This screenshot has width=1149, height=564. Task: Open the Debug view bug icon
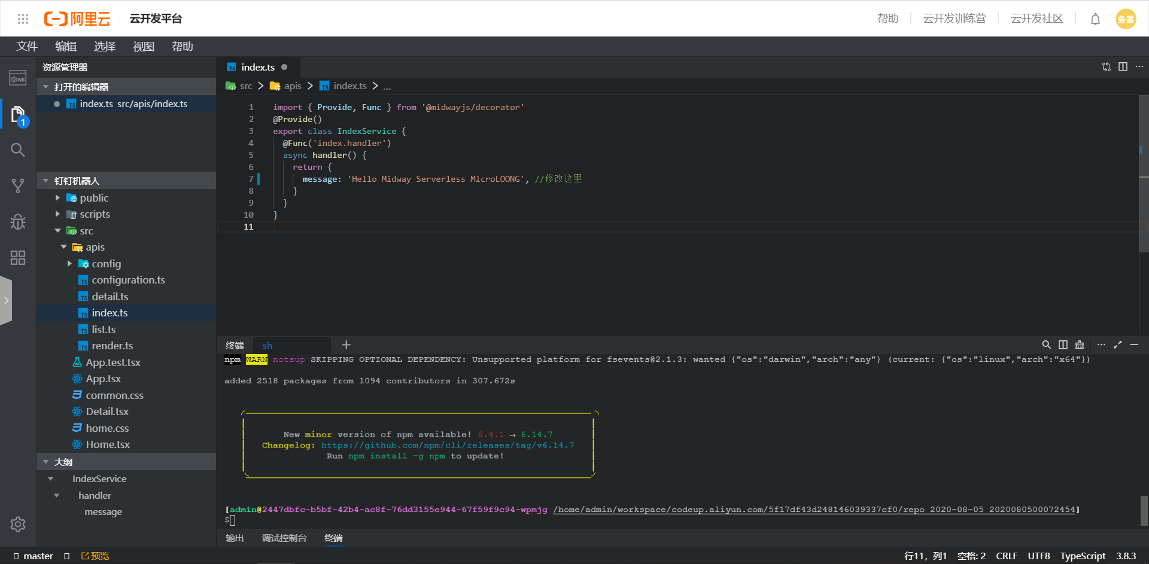18,222
